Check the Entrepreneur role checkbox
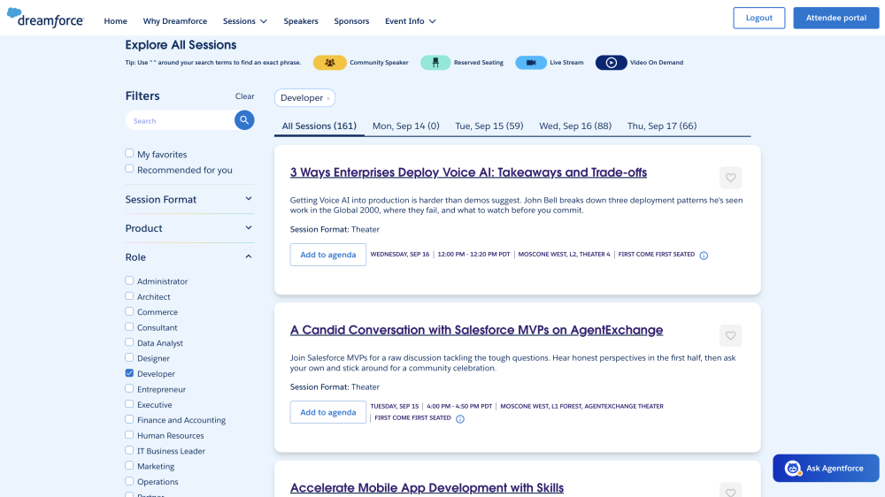The width and height of the screenshot is (885, 497). click(129, 388)
